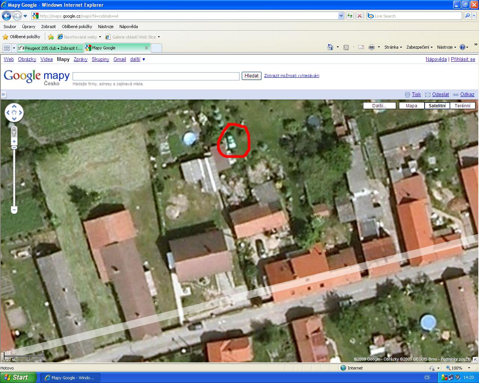
Task: Open the browser home page icon
Action: [x=330, y=47]
